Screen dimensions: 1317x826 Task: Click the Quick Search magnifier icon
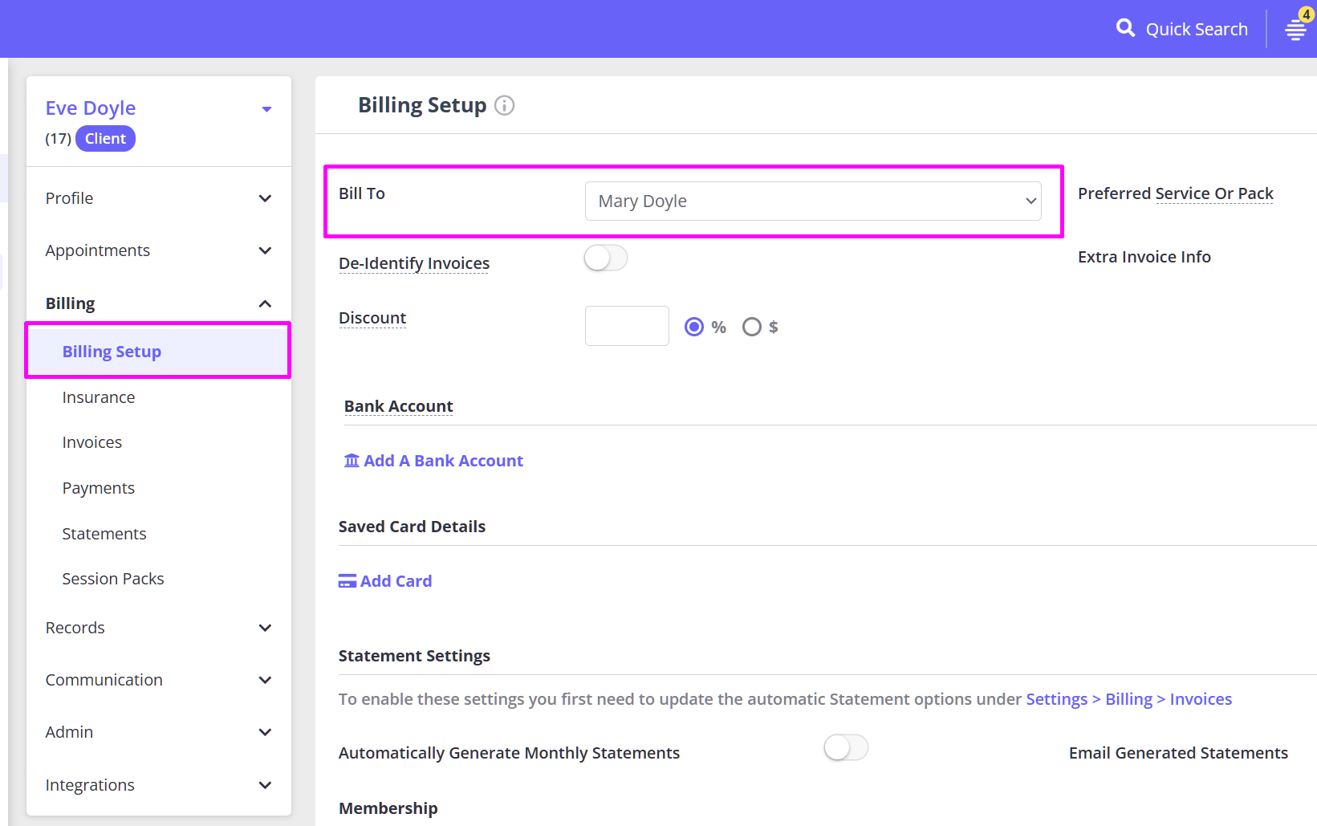point(1125,28)
